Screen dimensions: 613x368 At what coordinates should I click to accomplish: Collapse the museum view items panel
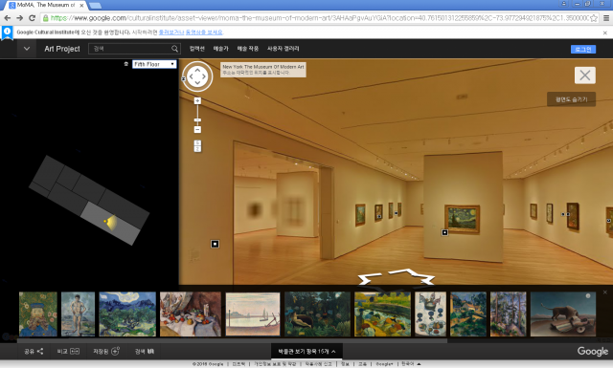click(306, 351)
